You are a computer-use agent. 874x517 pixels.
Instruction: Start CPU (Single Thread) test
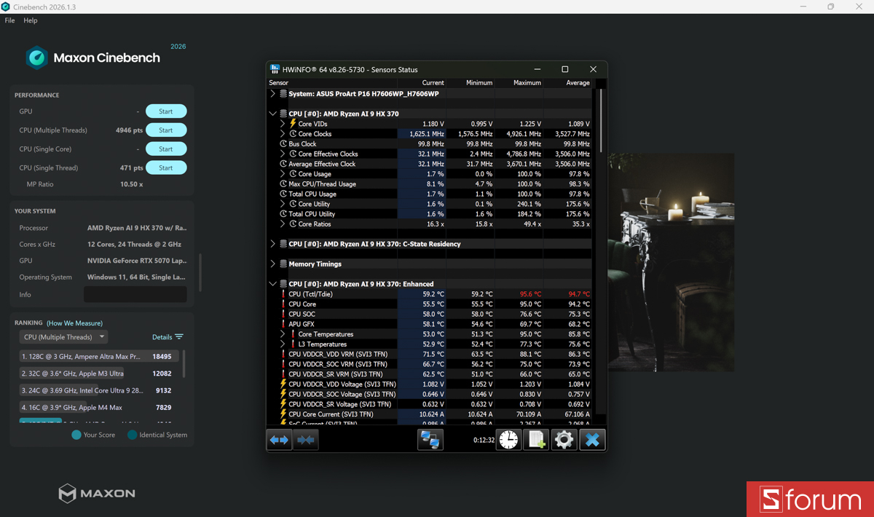pyautogui.click(x=166, y=167)
